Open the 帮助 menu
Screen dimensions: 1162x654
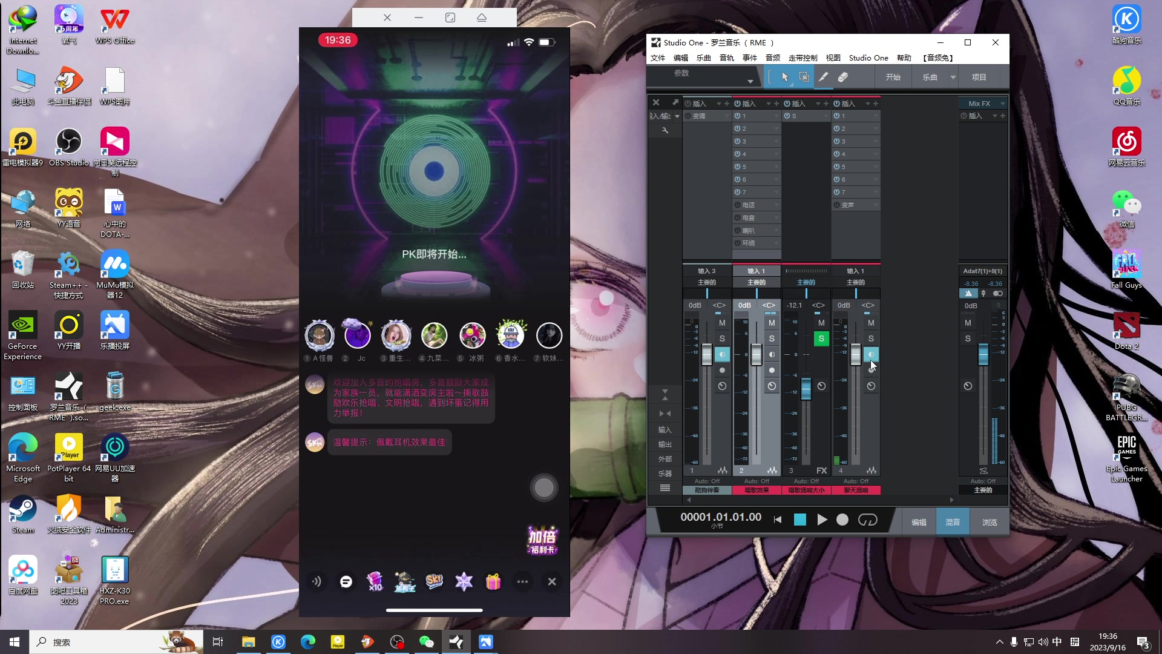point(904,58)
